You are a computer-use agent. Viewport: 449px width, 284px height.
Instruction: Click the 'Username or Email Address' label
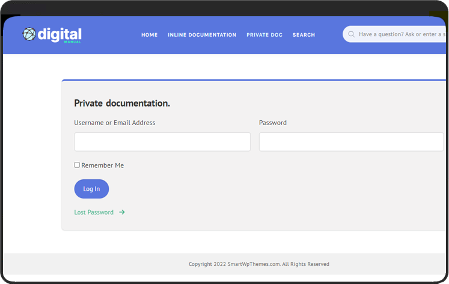(115, 123)
